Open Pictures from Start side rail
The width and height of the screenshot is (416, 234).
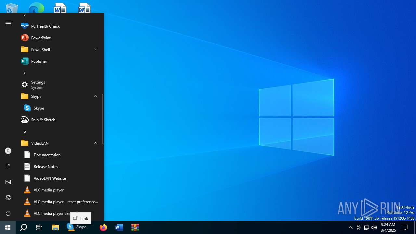(8, 182)
